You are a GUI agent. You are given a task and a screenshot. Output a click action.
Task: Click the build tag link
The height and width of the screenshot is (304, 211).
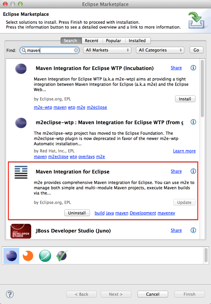(99, 213)
